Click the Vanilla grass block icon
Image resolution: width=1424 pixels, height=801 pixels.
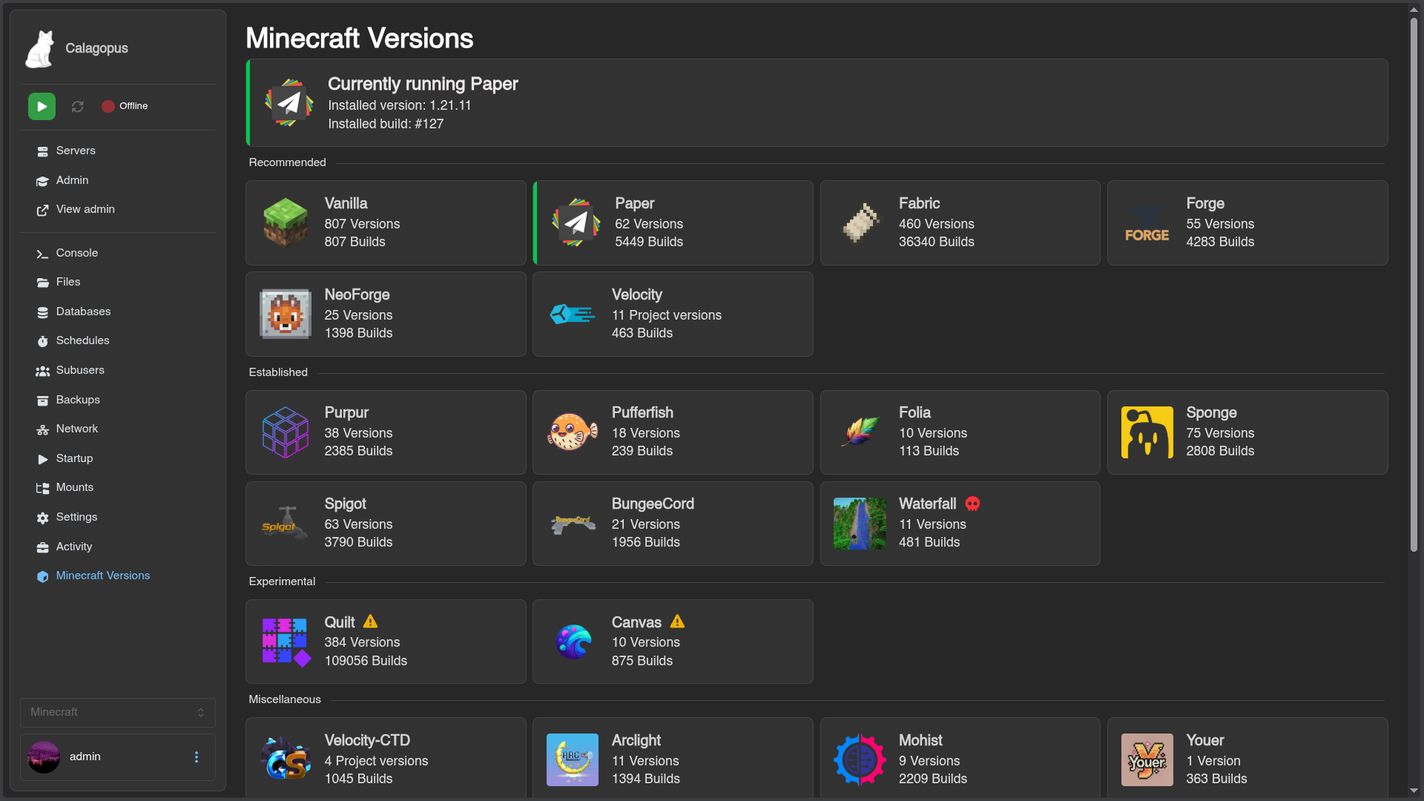click(286, 222)
